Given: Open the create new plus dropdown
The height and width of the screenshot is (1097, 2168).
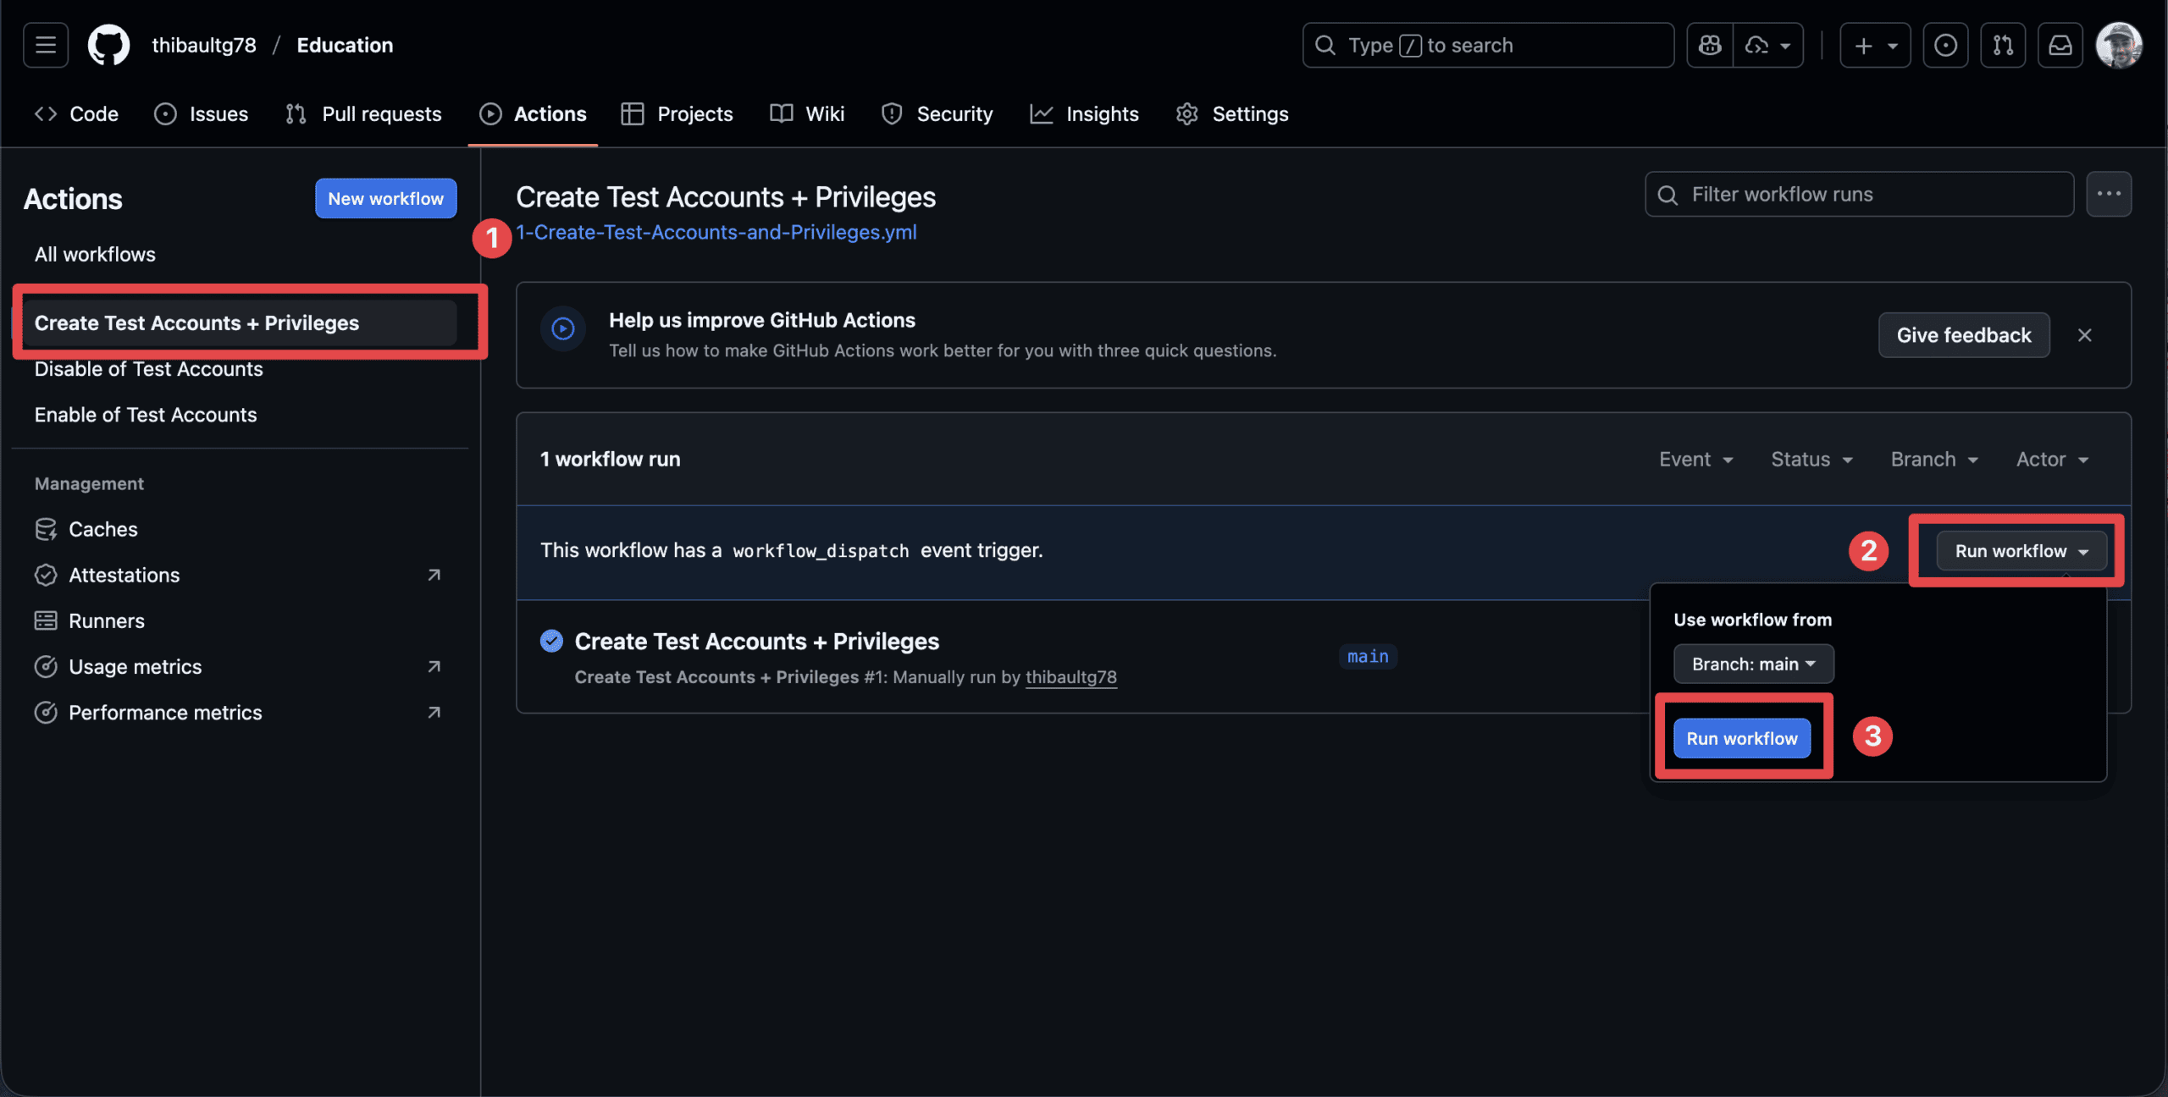Looking at the screenshot, I should [x=1875, y=45].
